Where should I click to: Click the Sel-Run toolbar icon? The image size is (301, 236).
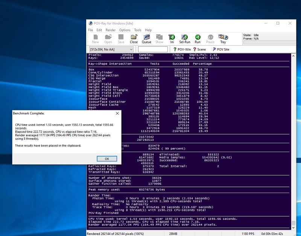point(185,39)
